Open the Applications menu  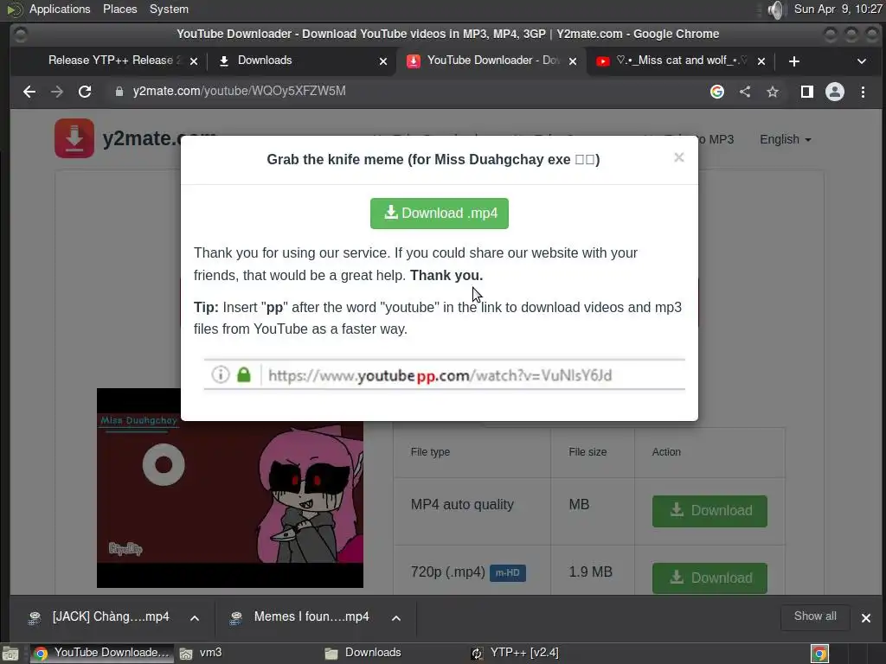pyautogui.click(x=60, y=9)
